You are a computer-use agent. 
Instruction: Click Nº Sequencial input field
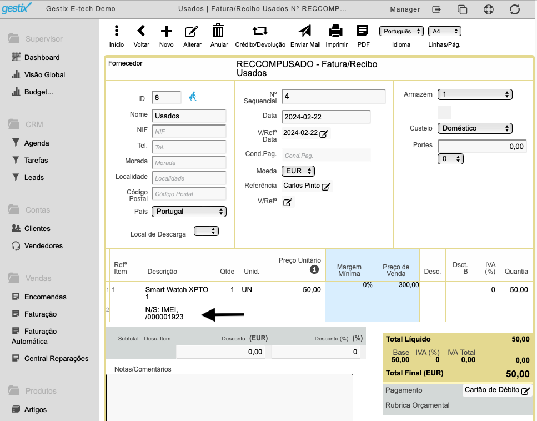tap(334, 97)
